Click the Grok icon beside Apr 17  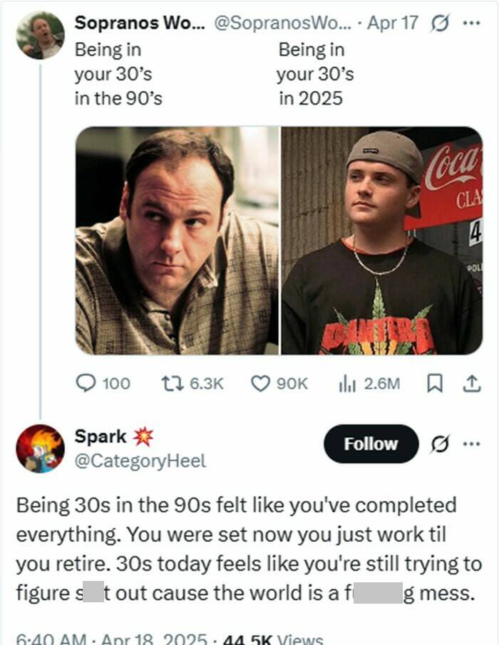coord(438,22)
